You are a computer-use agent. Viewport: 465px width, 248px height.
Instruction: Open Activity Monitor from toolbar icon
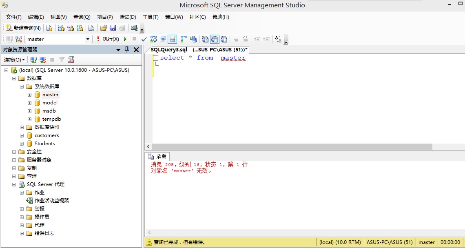134,28
